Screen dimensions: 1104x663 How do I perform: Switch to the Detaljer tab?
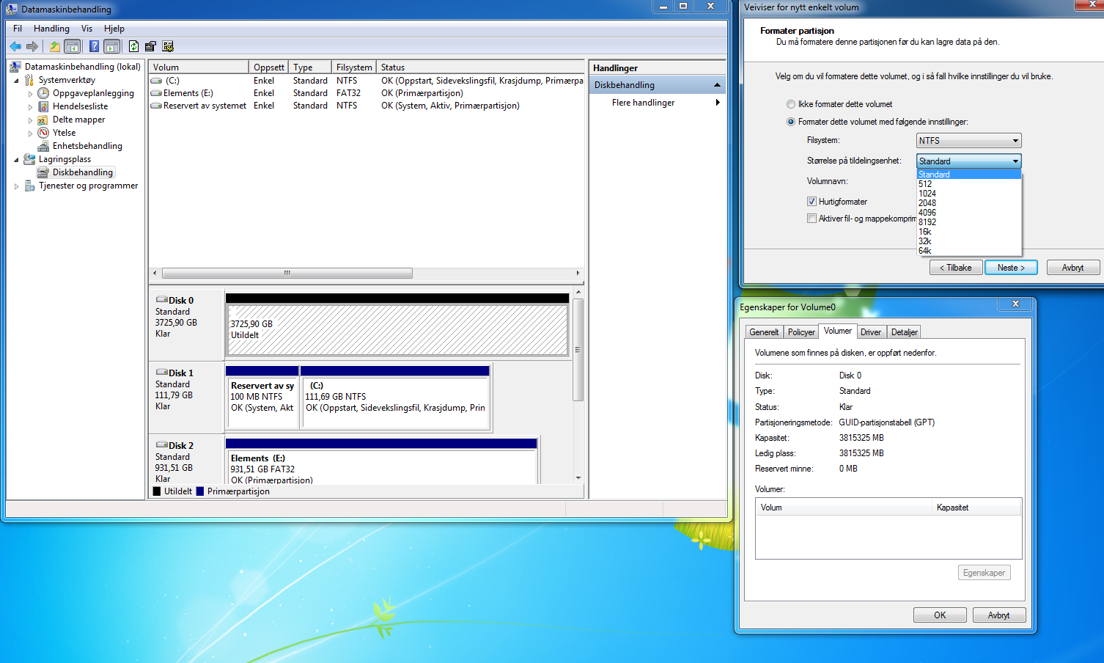[x=904, y=332]
